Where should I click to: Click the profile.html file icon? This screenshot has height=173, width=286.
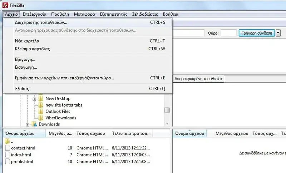click(x=8, y=161)
